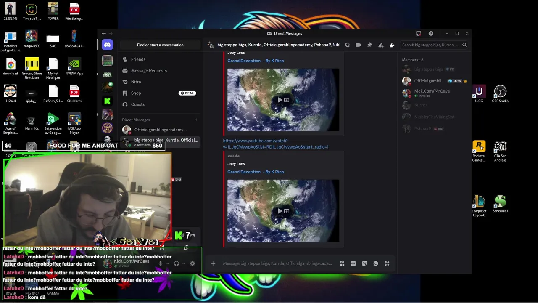538x303 pixels.
Task: Select member big steppa bigs in list
Action: 435,69
